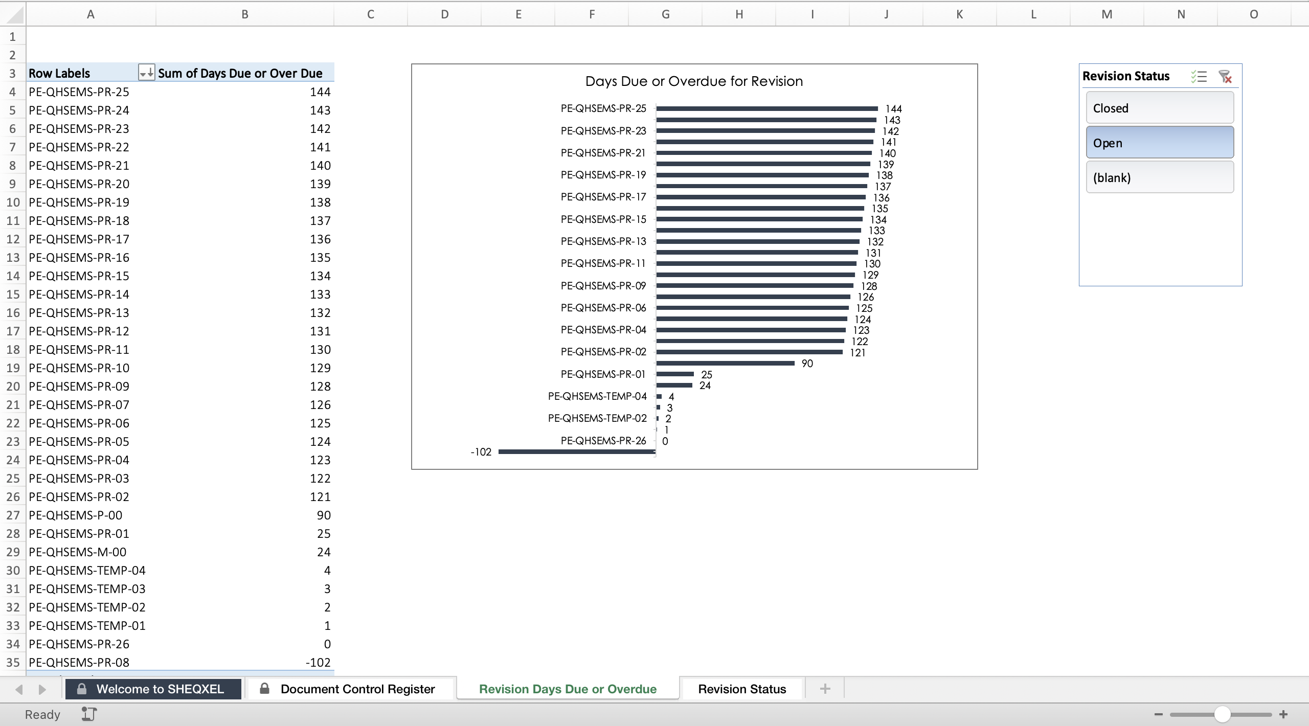Click the accessibility status bar icon
Viewport: 1309px width, 726px height.
click(x=89, y=714)
